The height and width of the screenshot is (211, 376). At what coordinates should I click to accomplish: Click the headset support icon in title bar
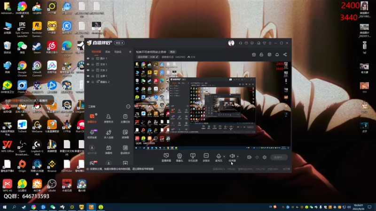[240, 43]
